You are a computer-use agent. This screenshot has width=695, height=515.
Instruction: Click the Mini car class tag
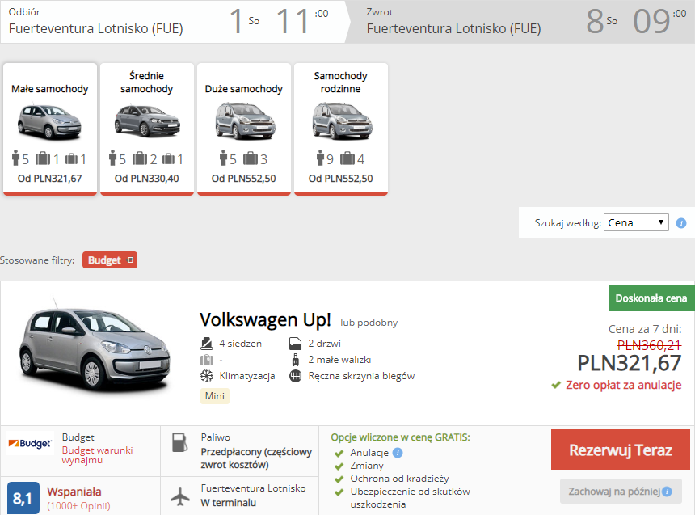pos(215,395)
